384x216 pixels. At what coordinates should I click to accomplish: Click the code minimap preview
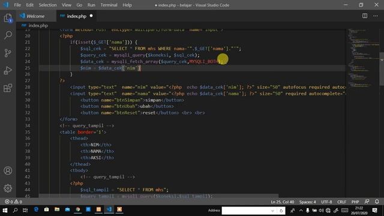363,58
